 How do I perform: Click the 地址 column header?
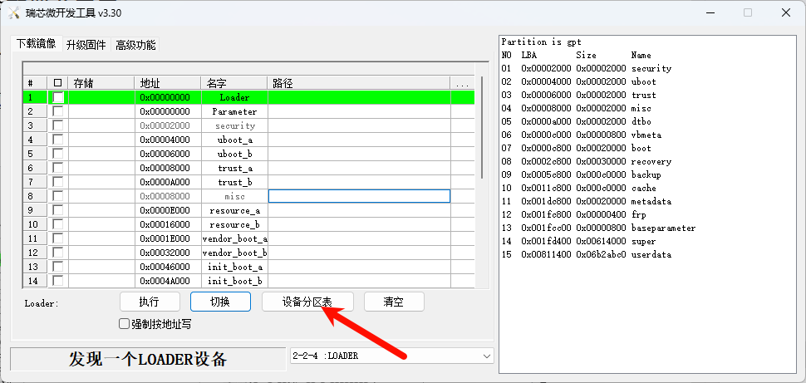(168, 83)
